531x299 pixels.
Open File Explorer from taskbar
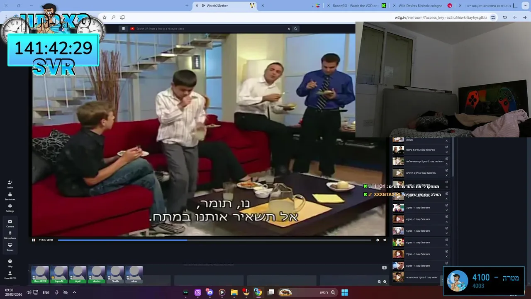(x=234, y=292)
